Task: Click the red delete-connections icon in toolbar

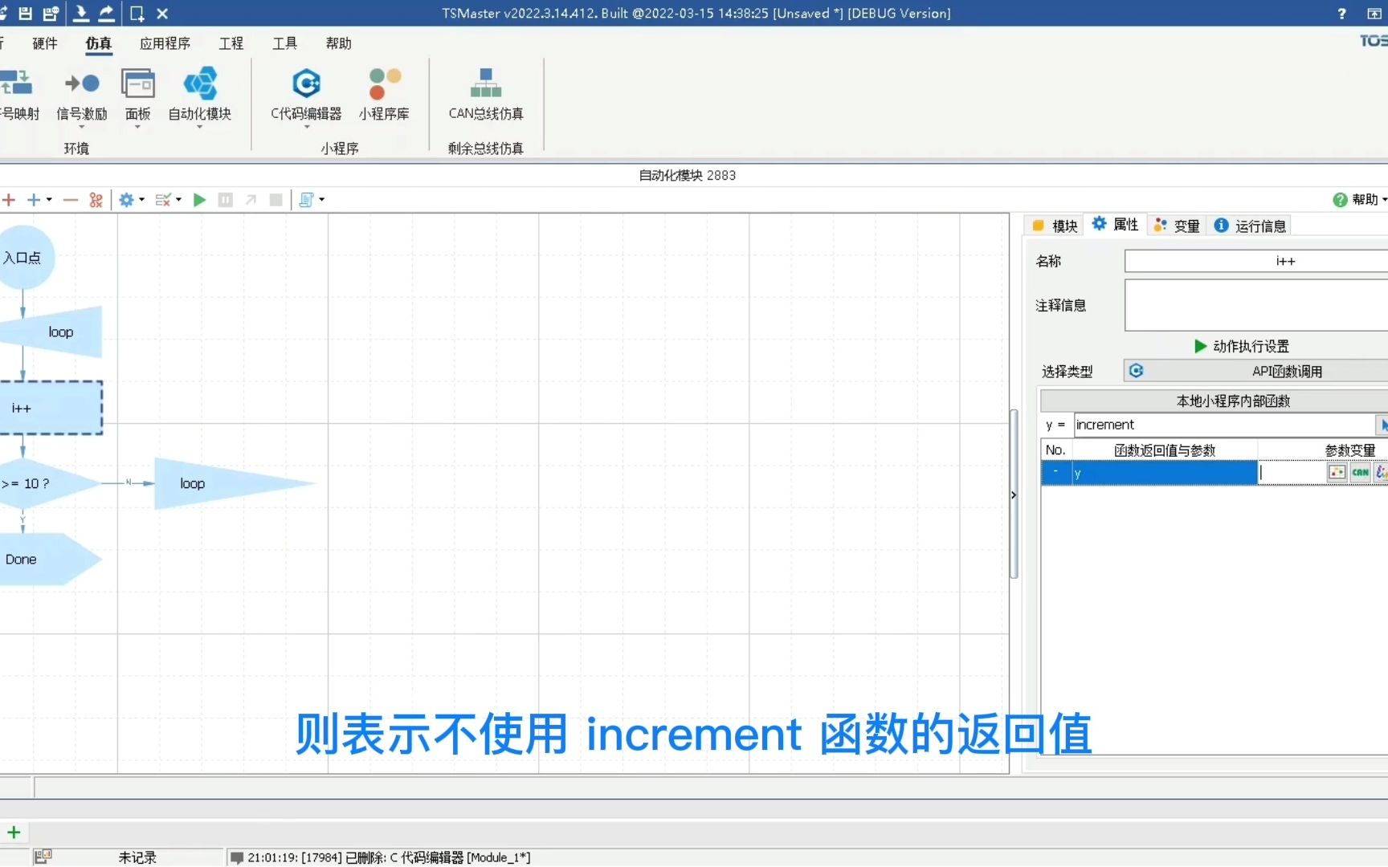Action: tap(96, 200)
